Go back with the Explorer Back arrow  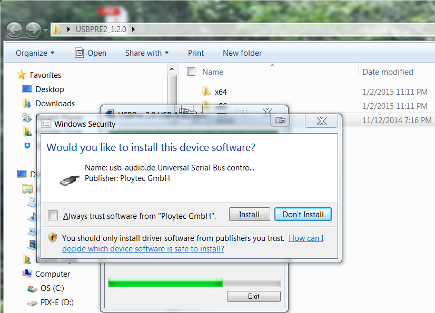[14, 29]
